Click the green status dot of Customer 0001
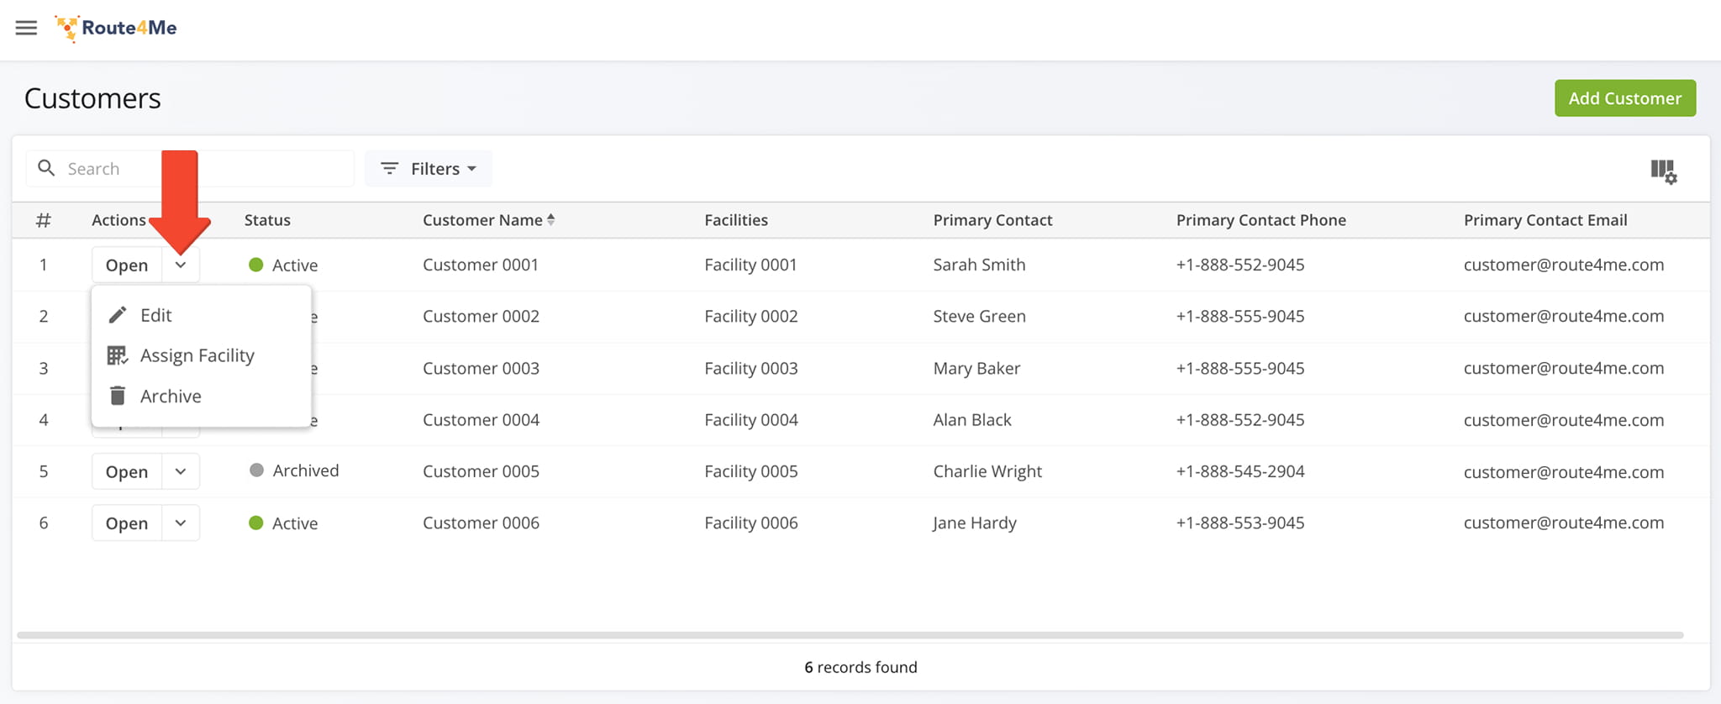 coord(256,265)
